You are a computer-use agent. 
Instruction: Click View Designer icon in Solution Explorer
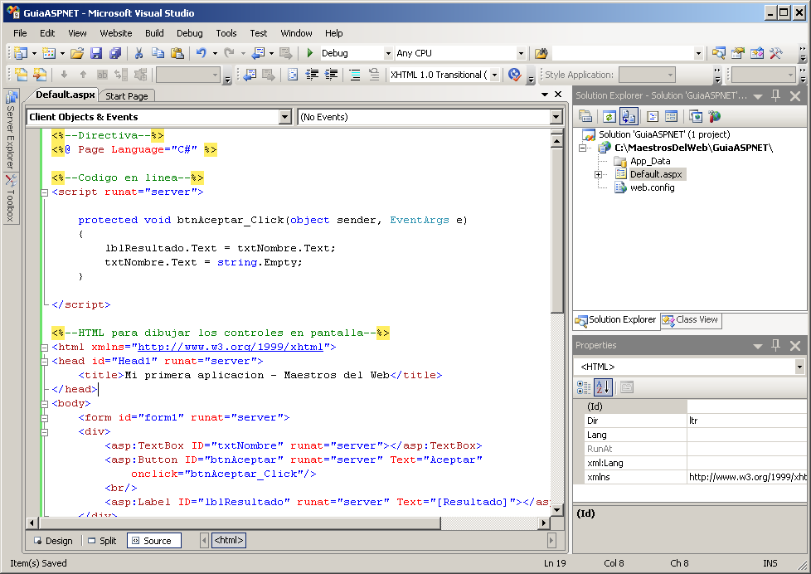672,116
